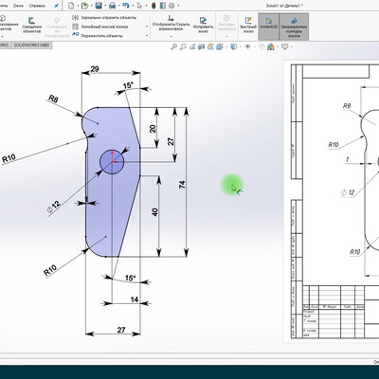Click Zoom to Fit magnifier icon
The width and height of the screenshot is (379, 379).
click(x=173, y=47)
